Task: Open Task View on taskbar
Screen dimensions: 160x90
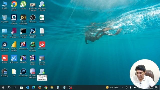Action: [x=15, y=87]
